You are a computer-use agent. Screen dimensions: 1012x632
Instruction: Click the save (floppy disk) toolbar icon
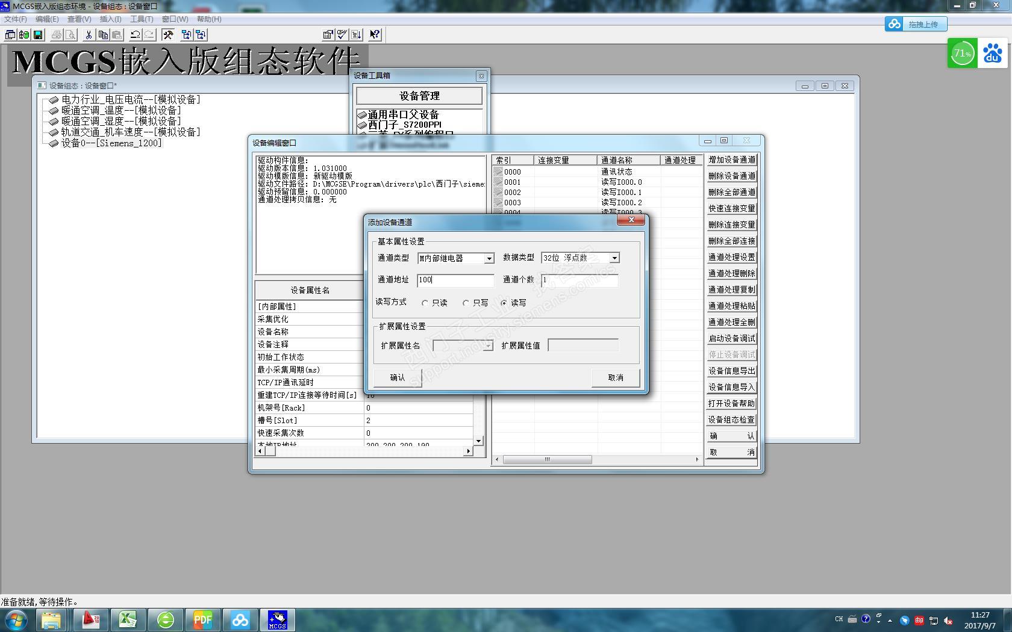38,35
